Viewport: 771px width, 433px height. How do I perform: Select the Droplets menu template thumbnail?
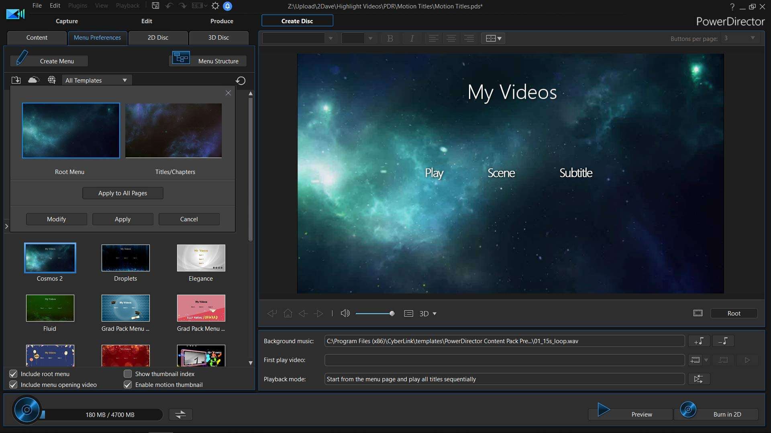pos(125,258)
